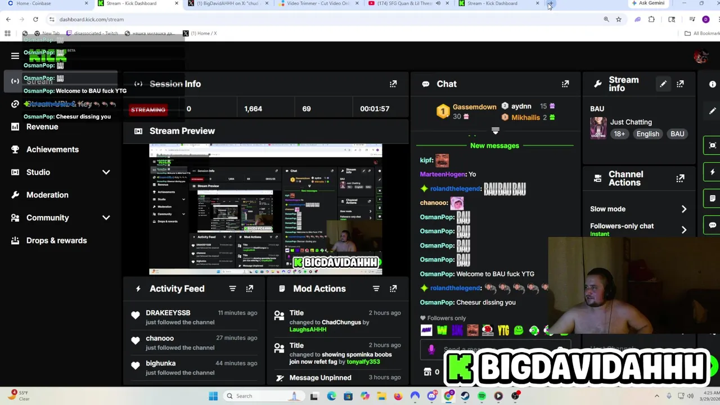Image resolution: width=720 pixels, height=405 pixels.
Task: Open Achievements in the sidebar
Action: pos(52,149)
